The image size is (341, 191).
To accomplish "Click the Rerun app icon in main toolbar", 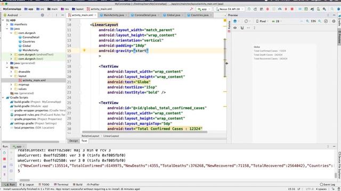I will tap(249, 9).
